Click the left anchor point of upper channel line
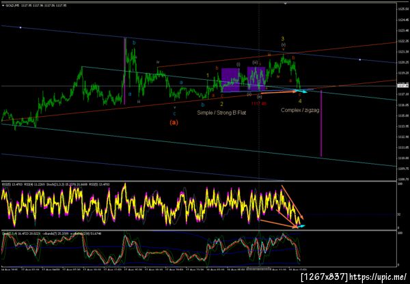 point(20,27)
